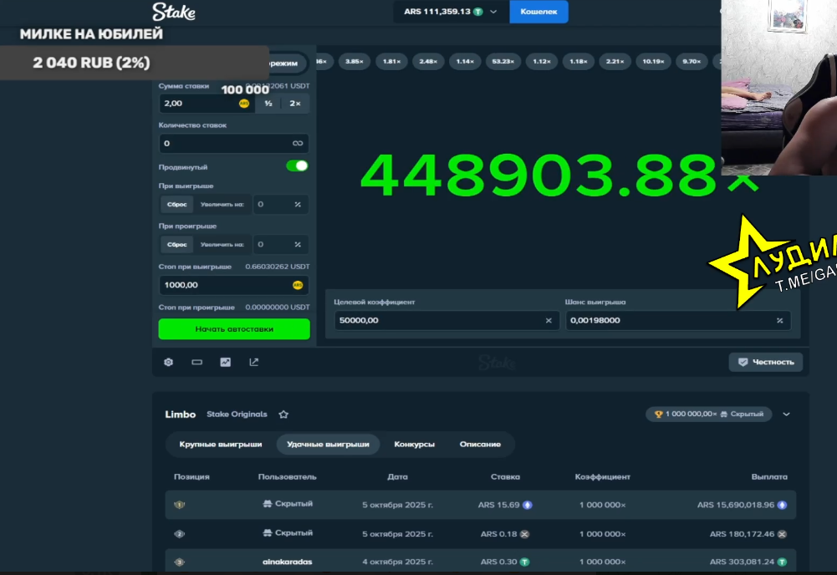
Task: Click the share/popout arrow icon
Action: (x=253, y=362)
